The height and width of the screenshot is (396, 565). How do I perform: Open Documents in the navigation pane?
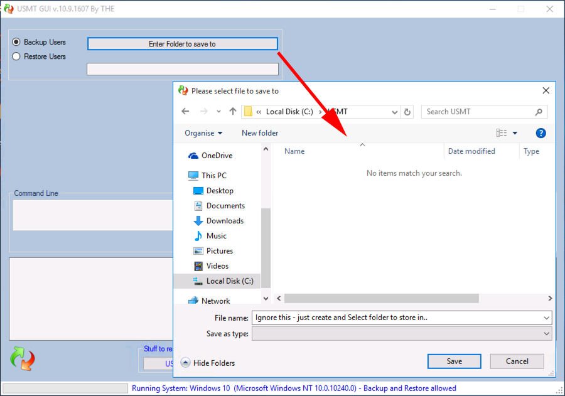click(225, 206)
